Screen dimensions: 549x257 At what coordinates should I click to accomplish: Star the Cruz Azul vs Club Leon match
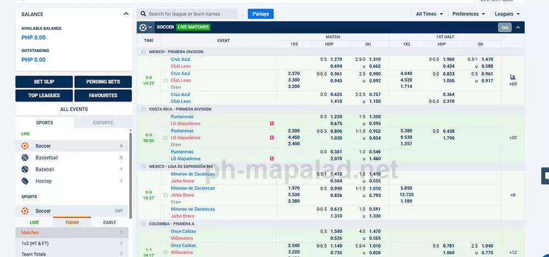coord(166,81)
